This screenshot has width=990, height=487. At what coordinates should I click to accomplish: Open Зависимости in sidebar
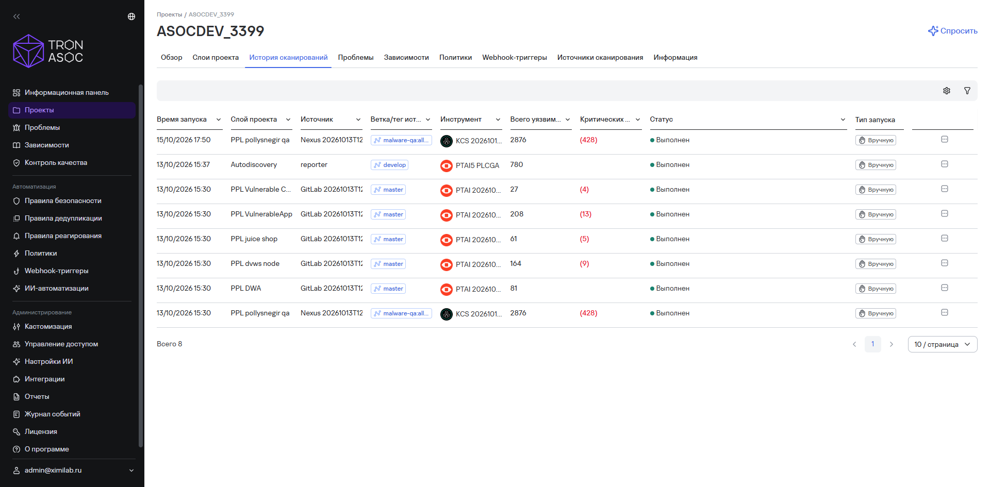[72, 145]
